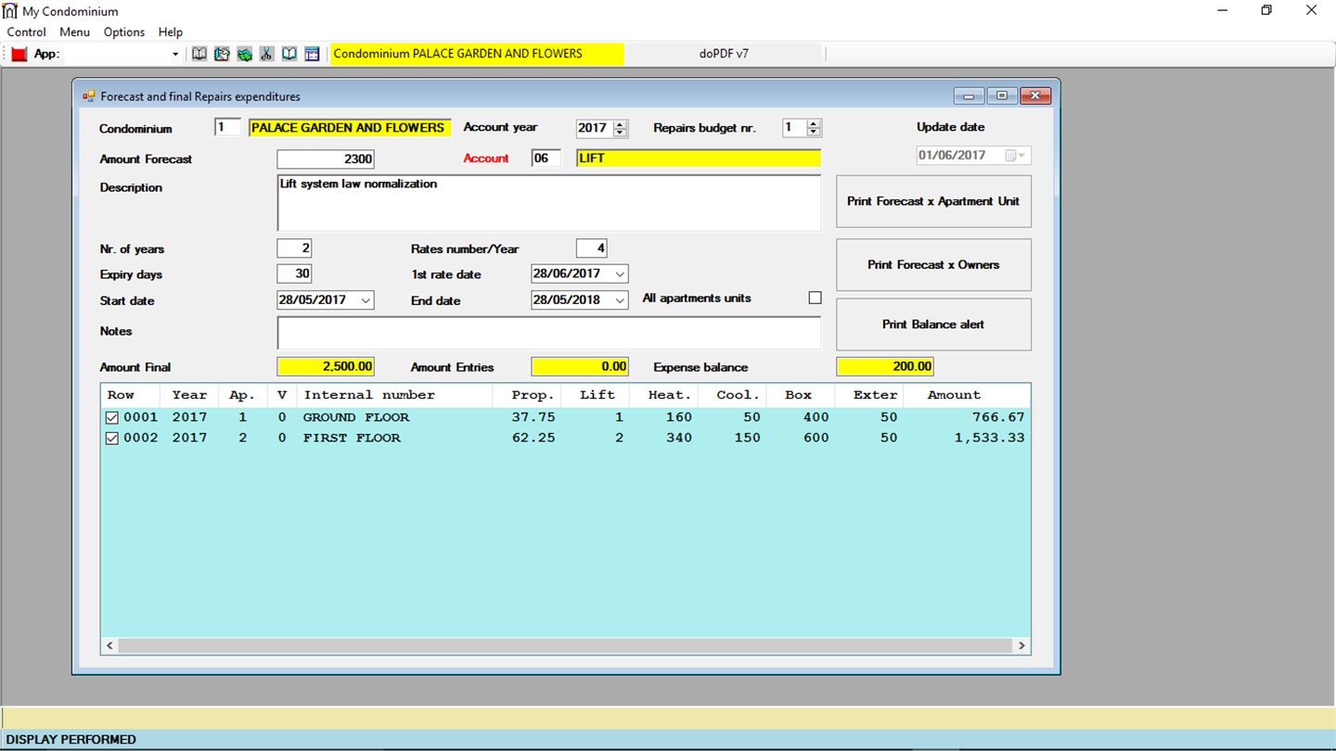This screenshot has width=1336, height=751.
Task: Click the Expiry days field
Action: [x=294, y=274]
